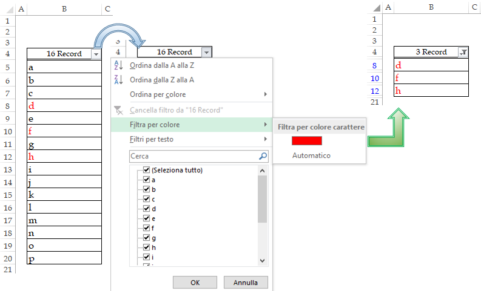
Task: Open Ordina per colore menu item
Action: pos(192,94)
